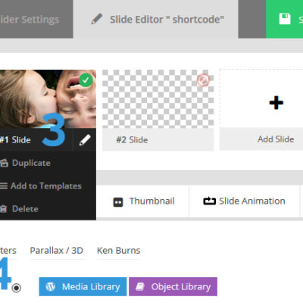Click the plus icon to add slide

pyautogui.click(x=276, y=102)
